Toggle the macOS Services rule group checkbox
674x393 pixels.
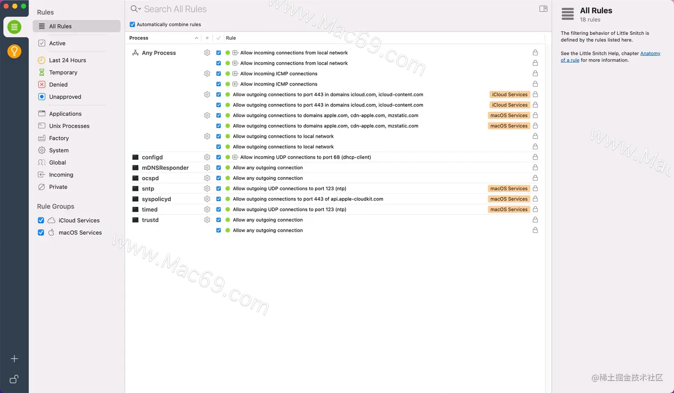click(x=41, y=233)
